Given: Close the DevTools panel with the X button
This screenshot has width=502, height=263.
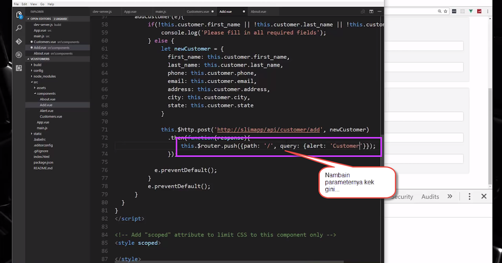Looking at the screenshot, I should (484, 196).
